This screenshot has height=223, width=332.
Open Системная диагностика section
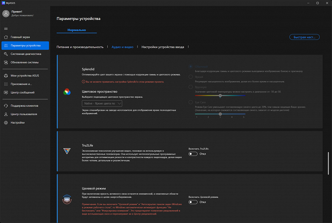click(26, 54)
